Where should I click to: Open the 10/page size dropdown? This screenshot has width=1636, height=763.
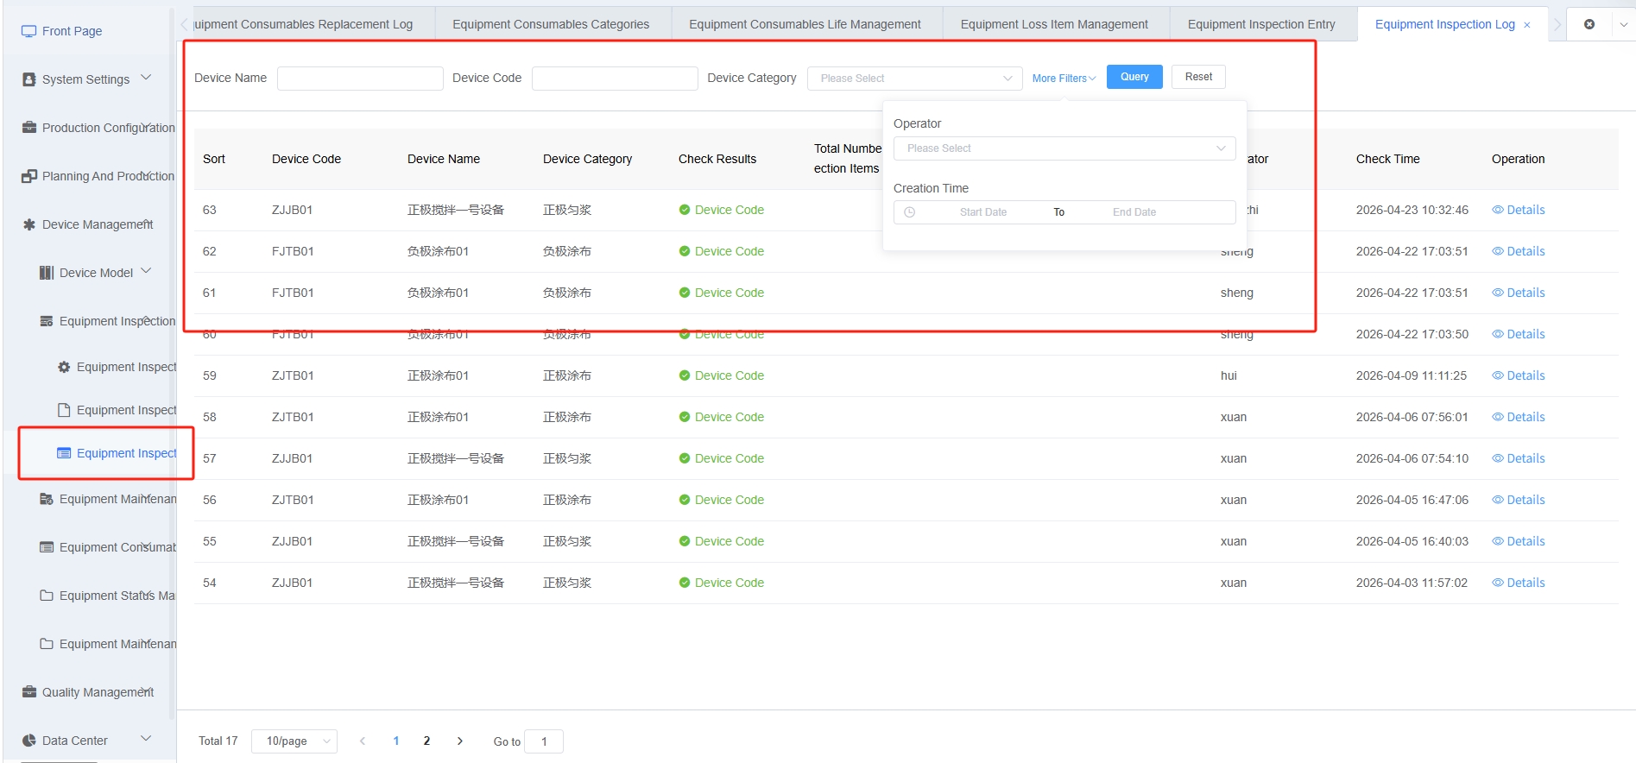pos(294,741)
